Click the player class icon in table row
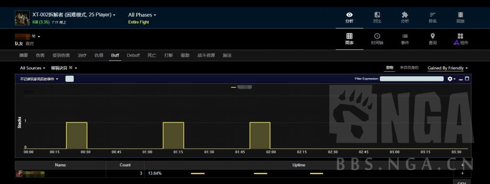490x184 pixels. pos(19,173)
